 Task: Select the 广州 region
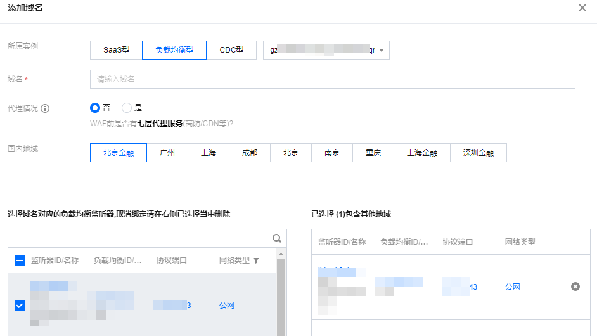coord(167,153)
